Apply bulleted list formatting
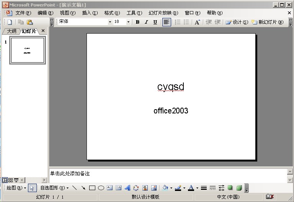This screenshot has height=202, width=294. click(x=186, y=22)
